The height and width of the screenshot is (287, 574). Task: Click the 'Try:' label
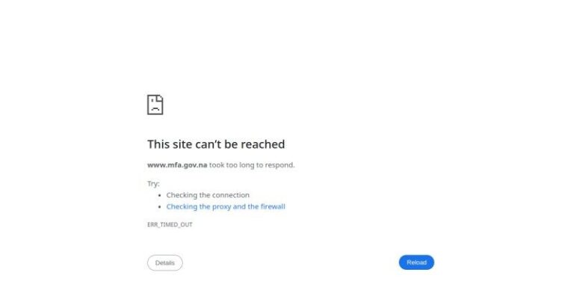[153, 184]
